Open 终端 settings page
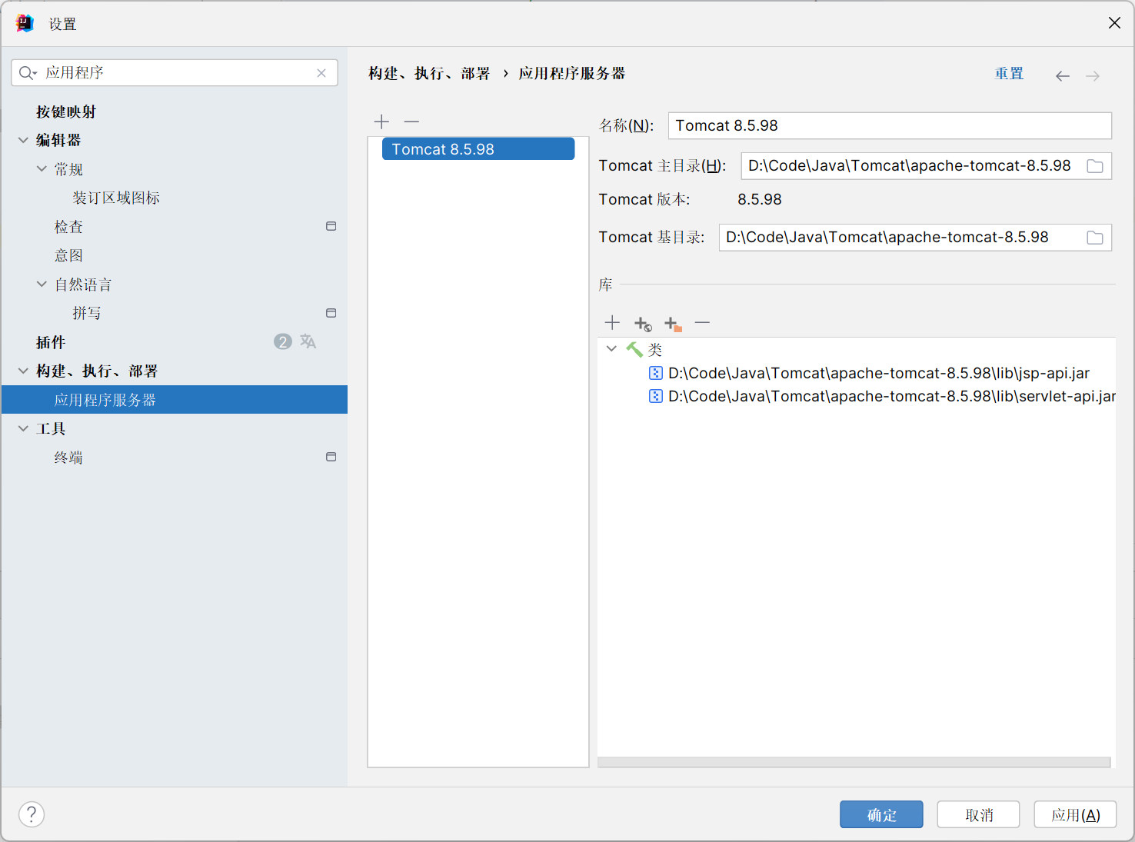The height and width of the screenshot is (842, 1135). (x=68, y=458)
